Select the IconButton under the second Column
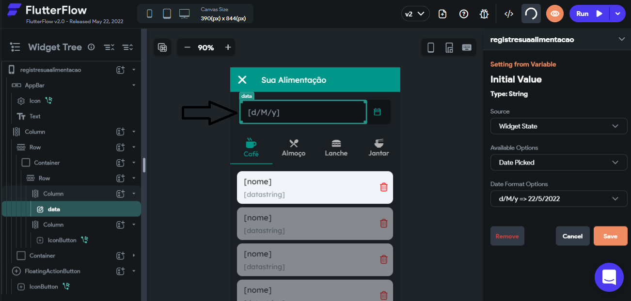 [62, 240]
